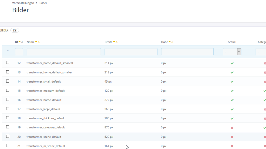Open transformer_large_default entry
The image size is (266, 149).
point(43,109)
